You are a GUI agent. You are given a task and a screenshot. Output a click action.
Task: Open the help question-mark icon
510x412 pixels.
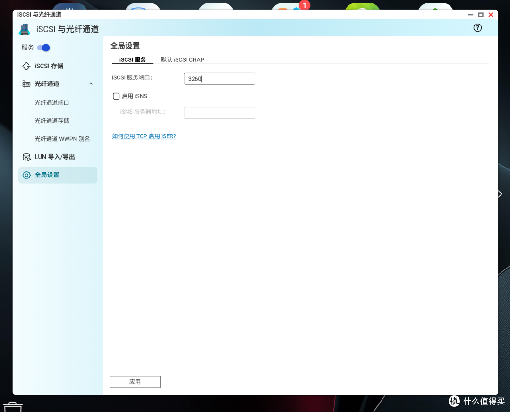pyautogui.click(x=477, y=28)
